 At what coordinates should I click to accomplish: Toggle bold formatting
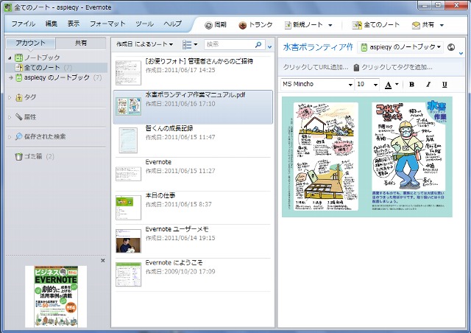coord(412,85)
